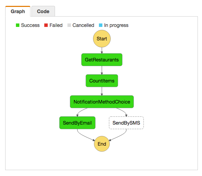Select the CountItems state node
The width and height of the screenshot is (202, 176).
(x=102, y=81)
